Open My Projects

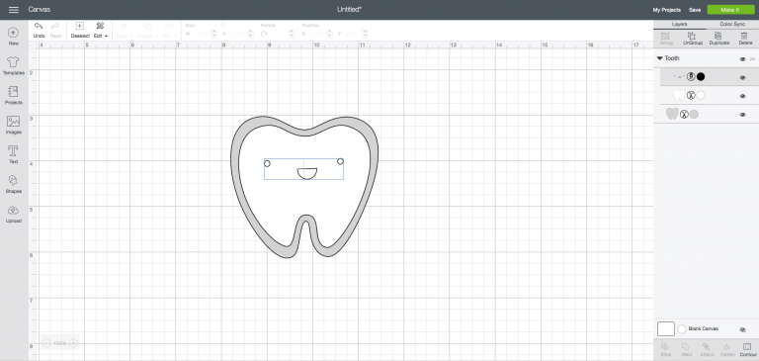pos(666,10)
